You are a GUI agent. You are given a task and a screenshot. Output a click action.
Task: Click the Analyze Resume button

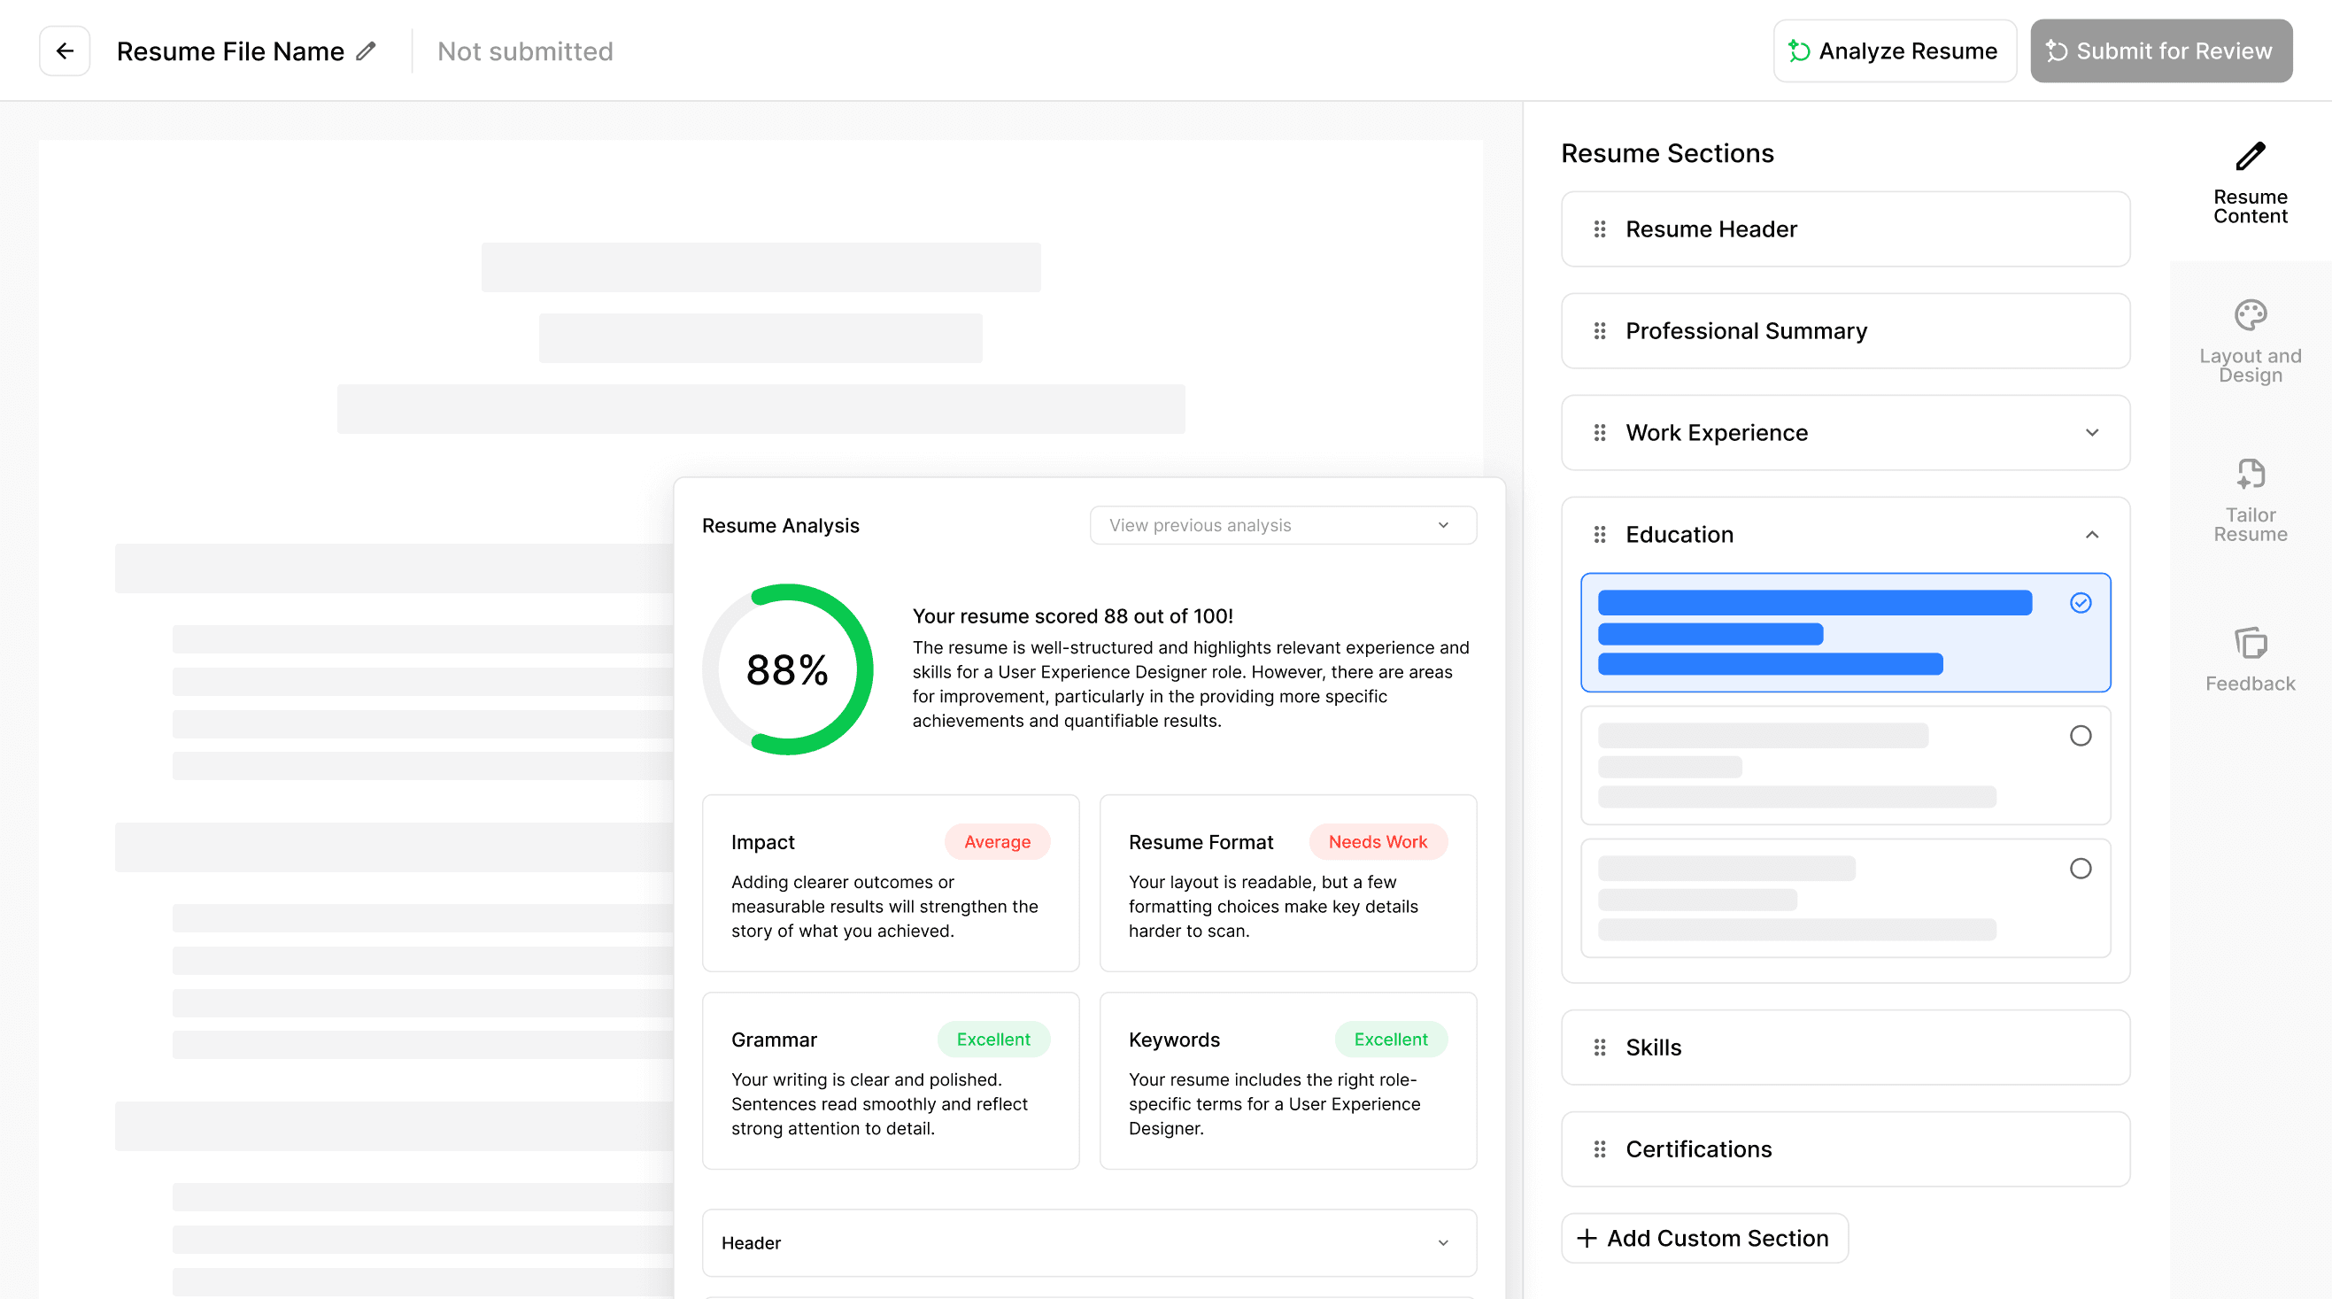[1895, 50]
